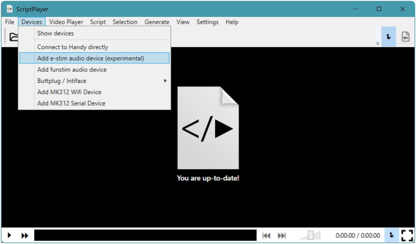Click the "You are up-to-date!" message
This screenshot has width=416, height=244.
click(208, 178)
